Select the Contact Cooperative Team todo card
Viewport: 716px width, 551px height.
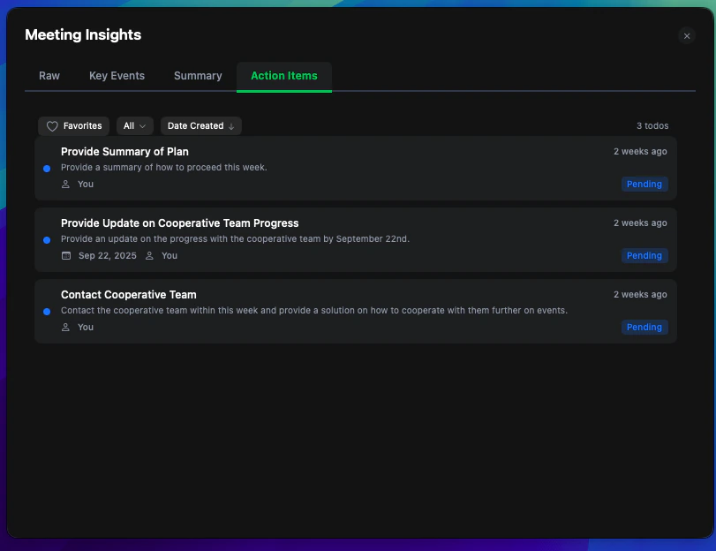[353, 311]
